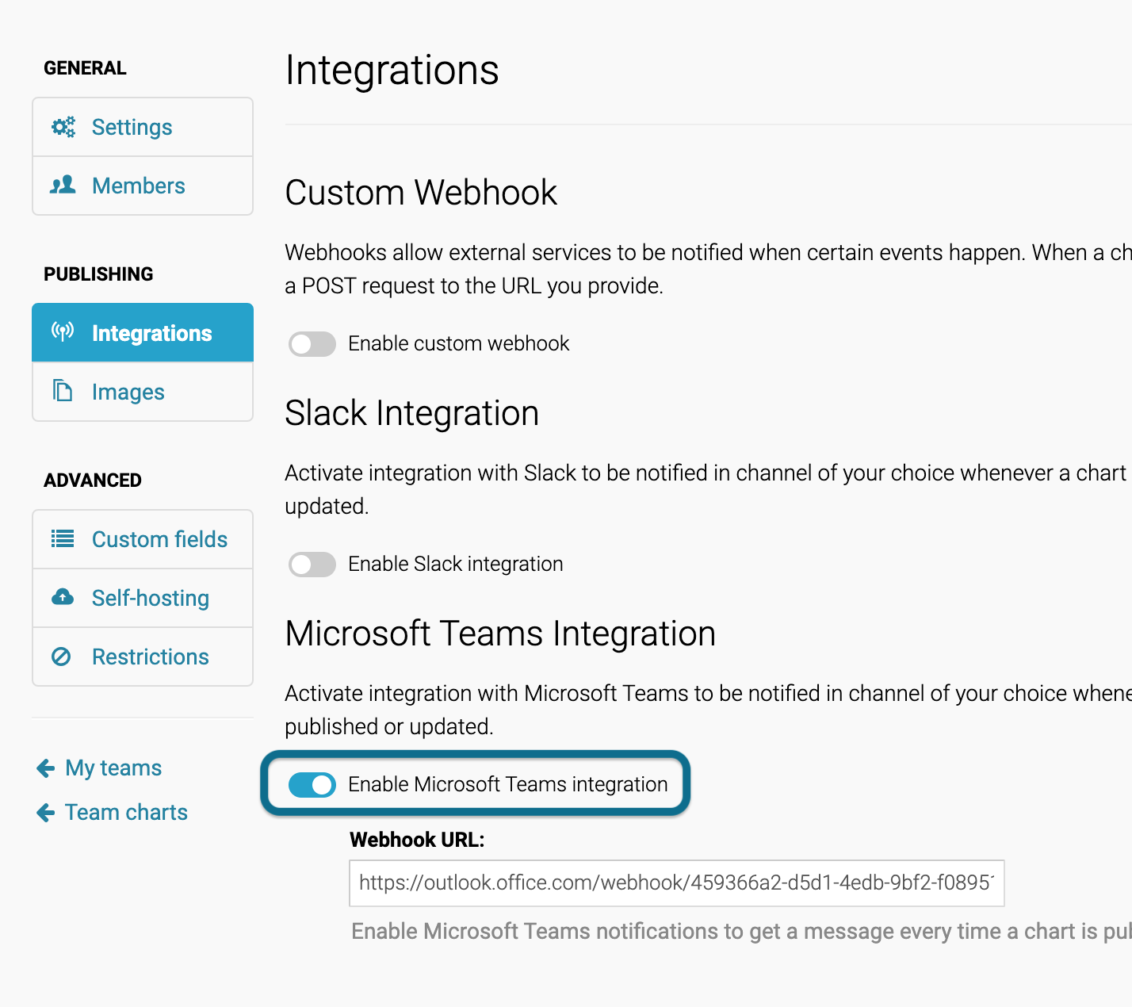Image resolution: width=1132 pixels, height=1007 pixels.
Task: Click the Integrations page title
Action: (392, 71)
